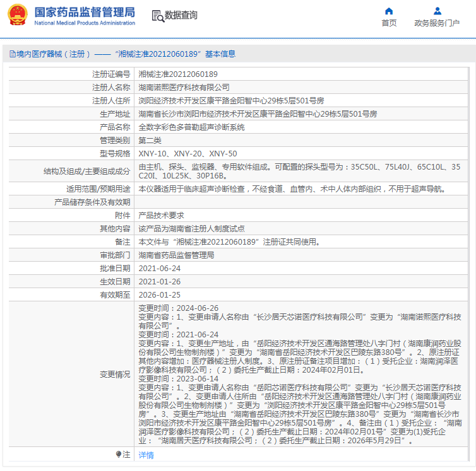Click the 批准日期 label
The height and width of the screenshot is (471, 476).
(115, 269)
